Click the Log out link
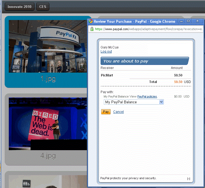 point(106,52)
